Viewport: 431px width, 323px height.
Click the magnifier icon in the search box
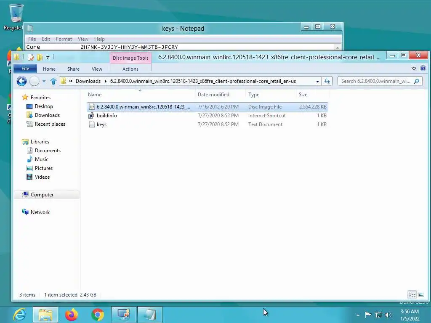[416, 81]
